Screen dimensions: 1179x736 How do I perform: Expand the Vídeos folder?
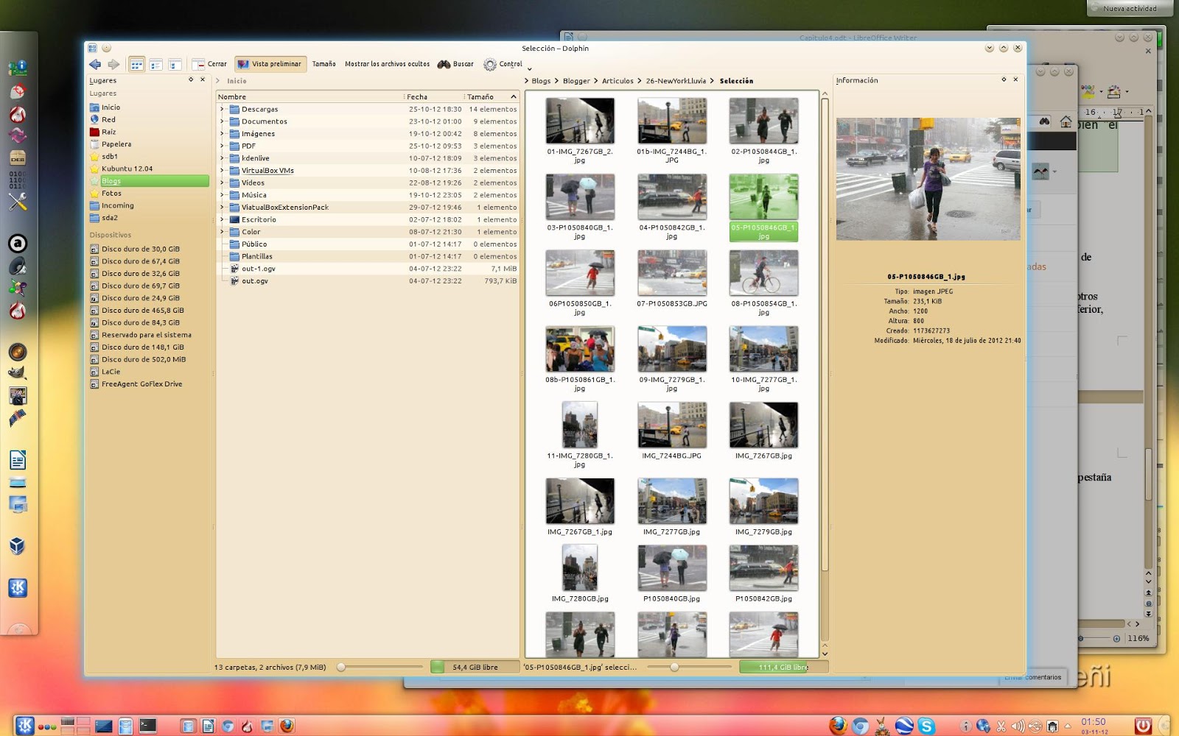[222, 183]
